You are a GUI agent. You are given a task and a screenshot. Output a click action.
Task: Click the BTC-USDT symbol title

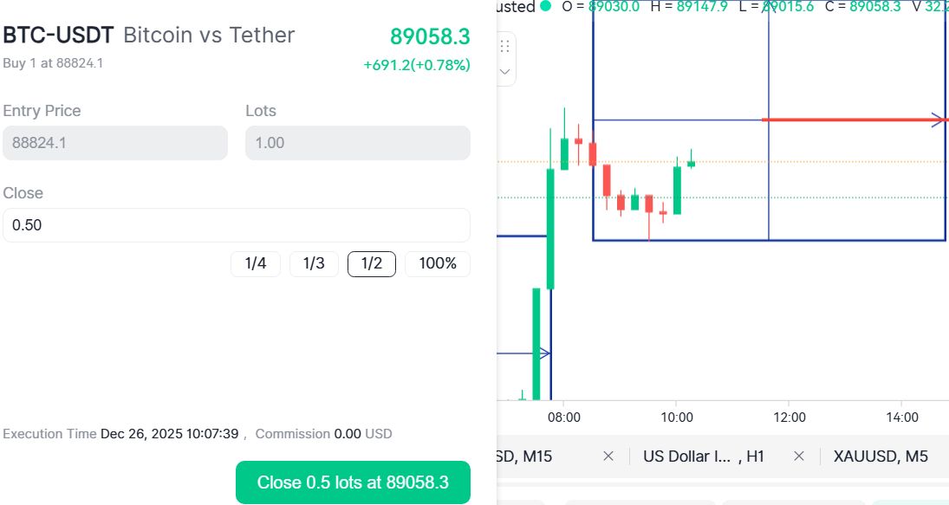(x=58, y=36)
